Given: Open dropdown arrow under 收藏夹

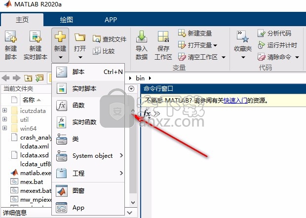Looking at the screenshot, I should pyautogui.click(x=243, y=57).
